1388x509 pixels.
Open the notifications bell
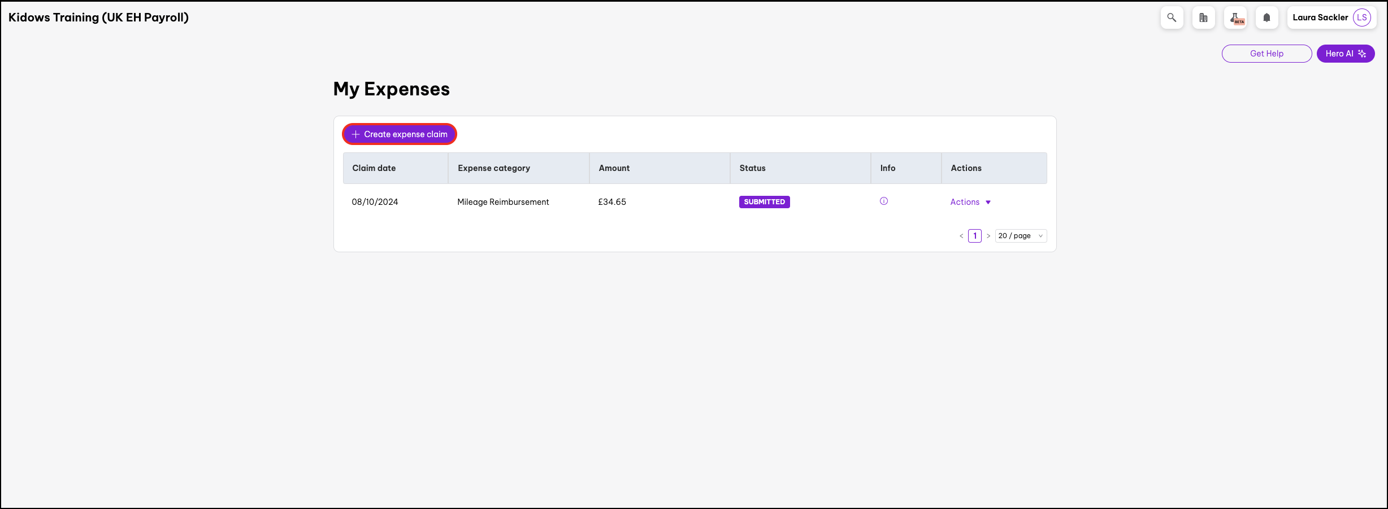point(1266,17)
